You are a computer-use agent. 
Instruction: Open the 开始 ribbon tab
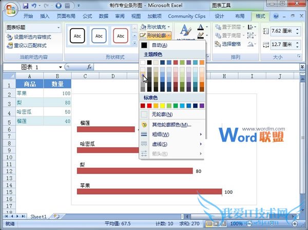28,16
